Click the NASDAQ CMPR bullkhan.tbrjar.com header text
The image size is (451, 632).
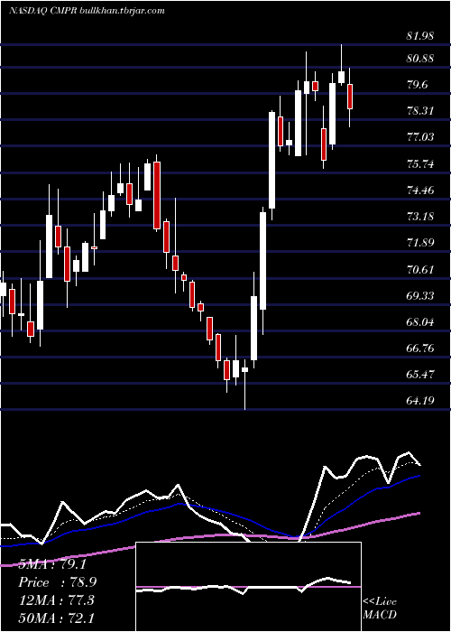coord(87,11)
